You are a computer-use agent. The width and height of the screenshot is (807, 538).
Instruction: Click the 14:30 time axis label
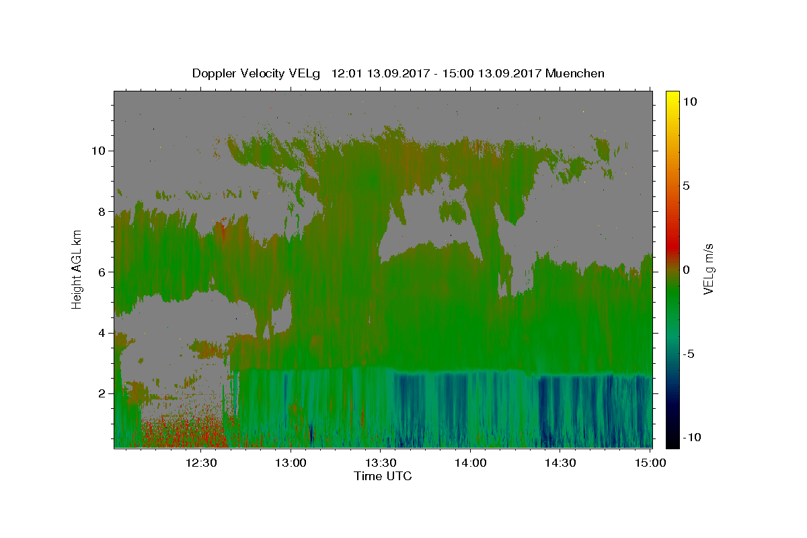(x=560, y=463)
